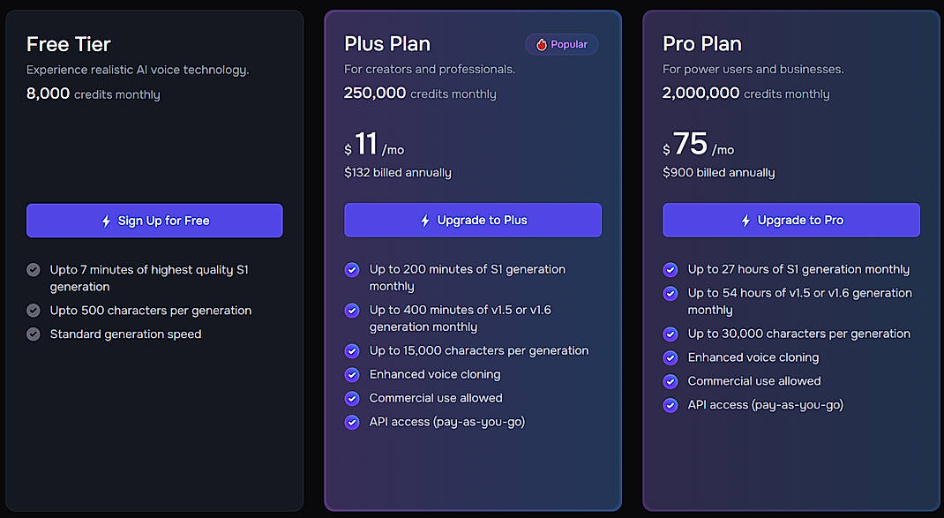This screenshot has width=944, height=518.
Task: Click the Plus Plan card title
Action: (x=387, y=42)
